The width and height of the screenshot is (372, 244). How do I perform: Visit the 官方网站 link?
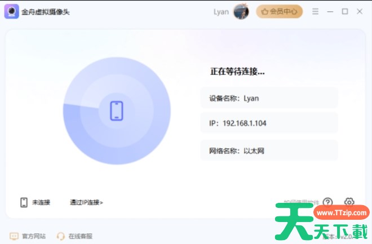pyautogui.click(x=34, y=236)
